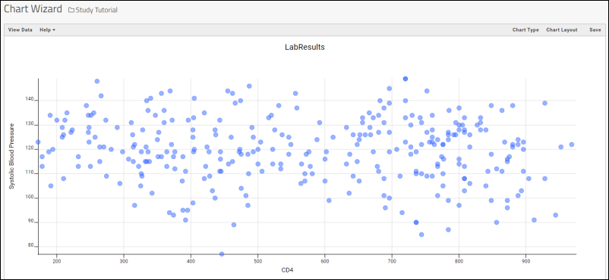Select the leftmost data point on the y-axis line

(x=38, y=142)
